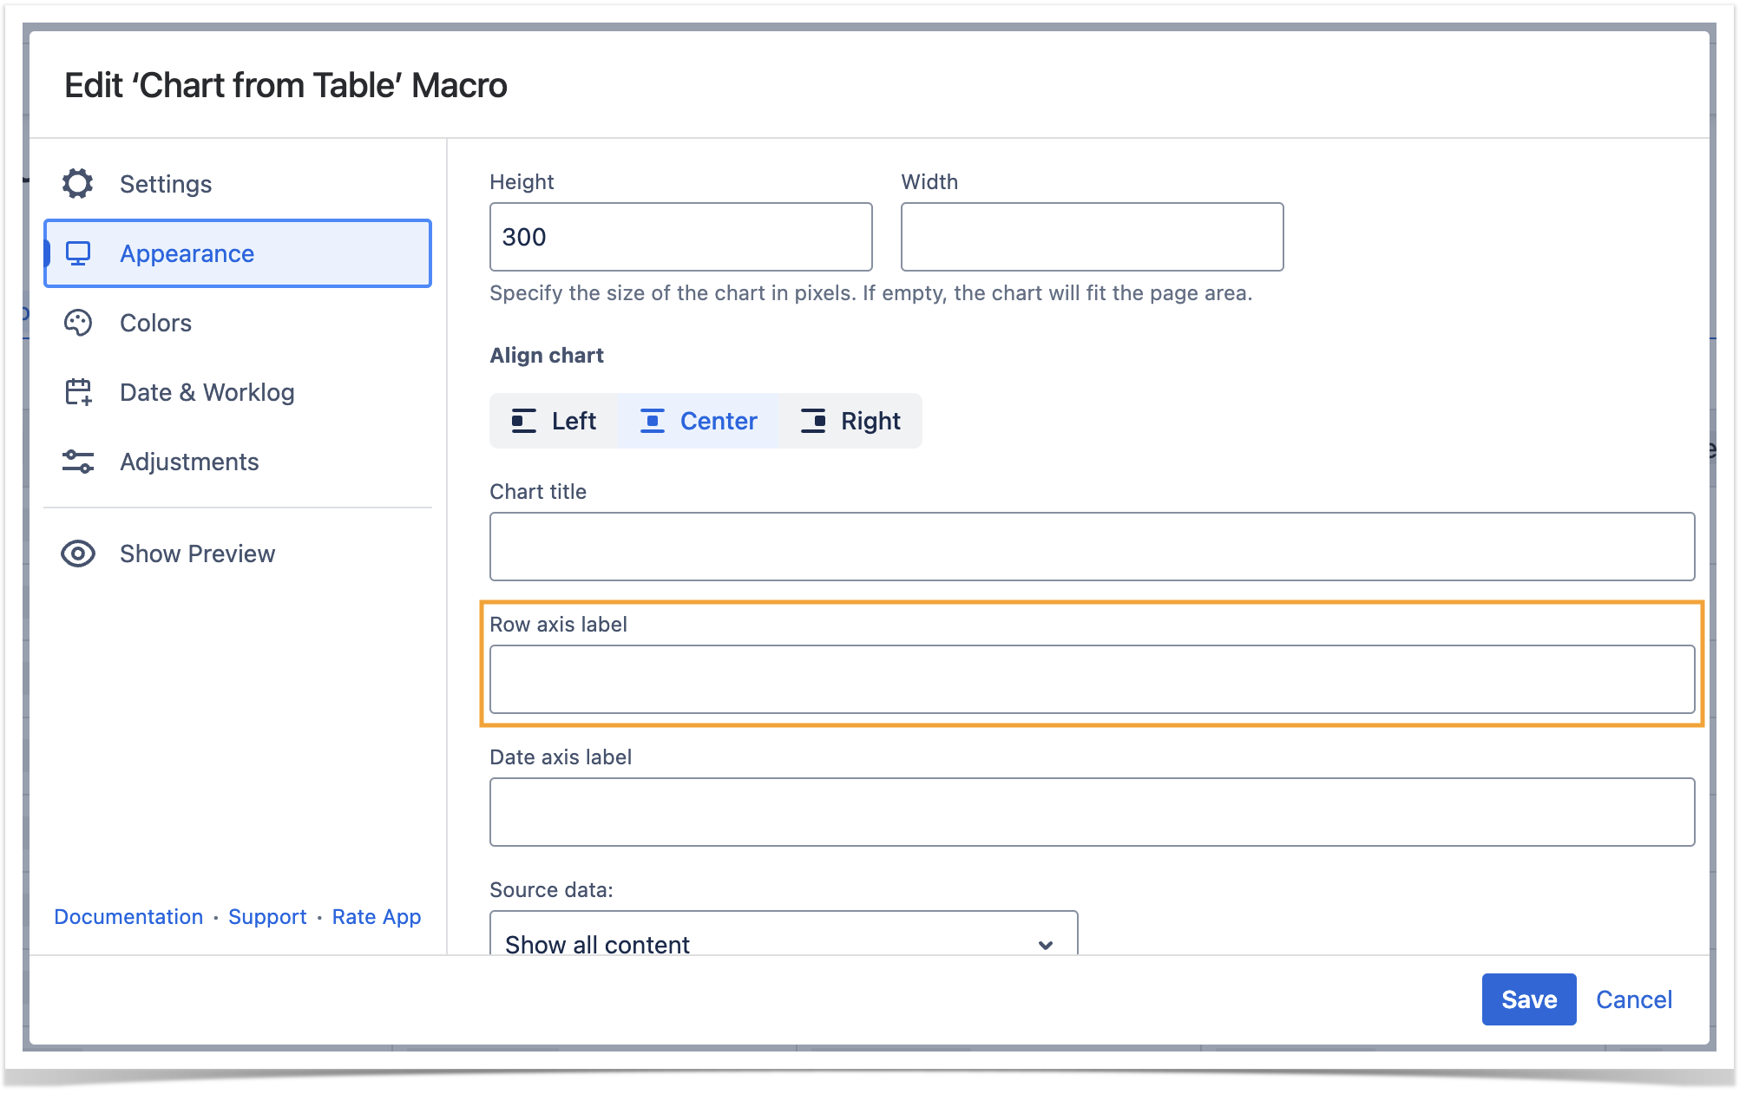Click the Settings gear icon

(78, 184)
